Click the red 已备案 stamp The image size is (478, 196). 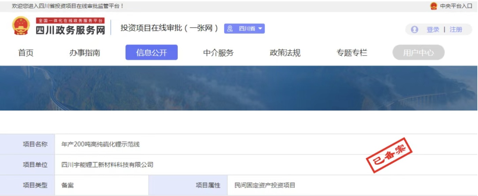(x=389, y=155)
